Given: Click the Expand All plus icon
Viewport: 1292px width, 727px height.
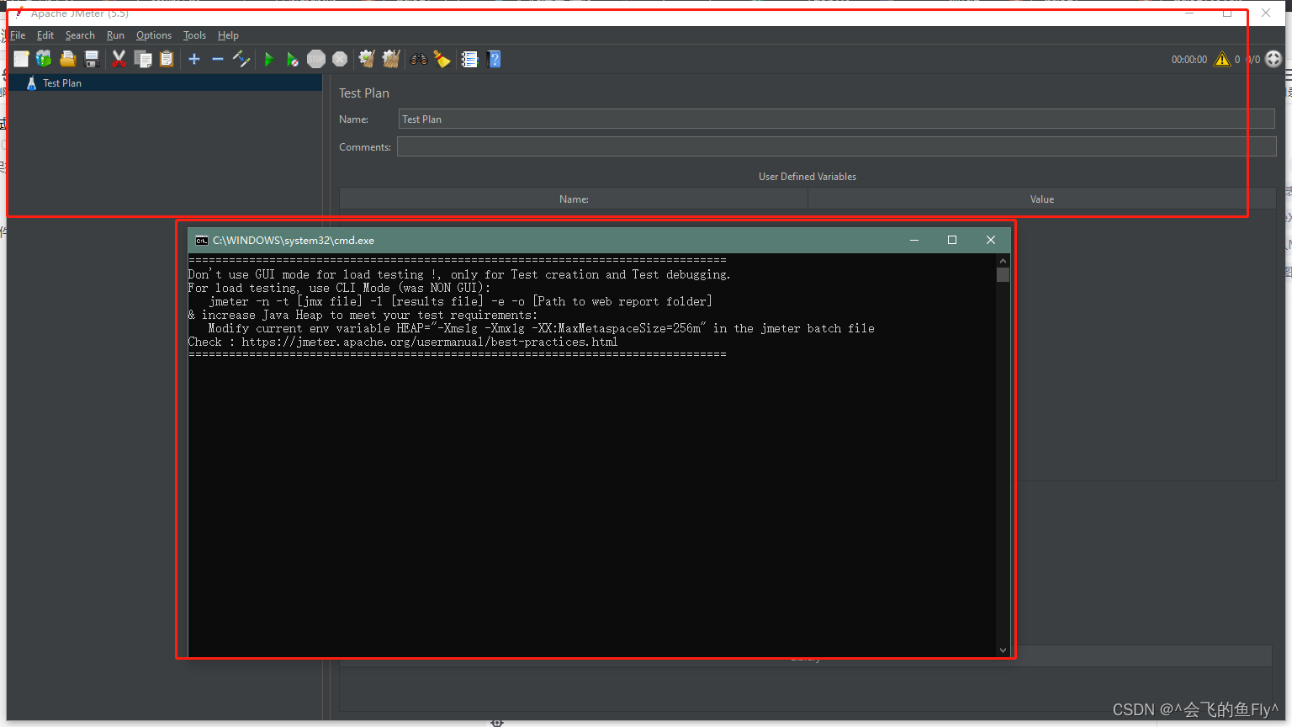Looking at the screenshot, I should pos(194,59).
